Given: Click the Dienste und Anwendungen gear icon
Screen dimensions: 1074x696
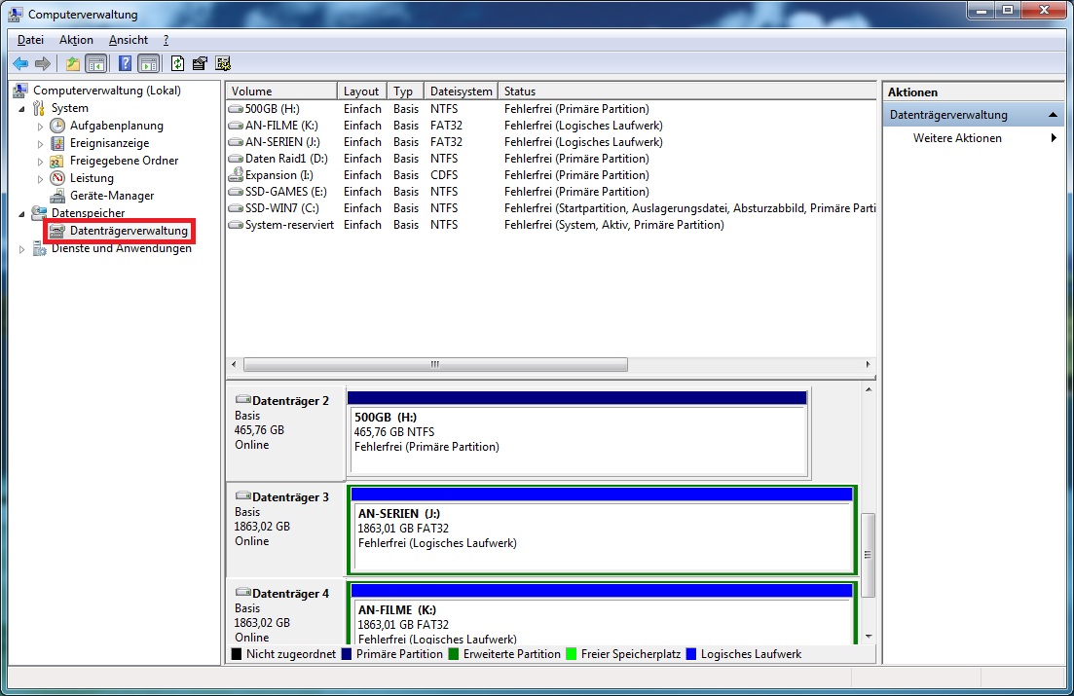Looking at the screenshot, I should tap(39, 248).
